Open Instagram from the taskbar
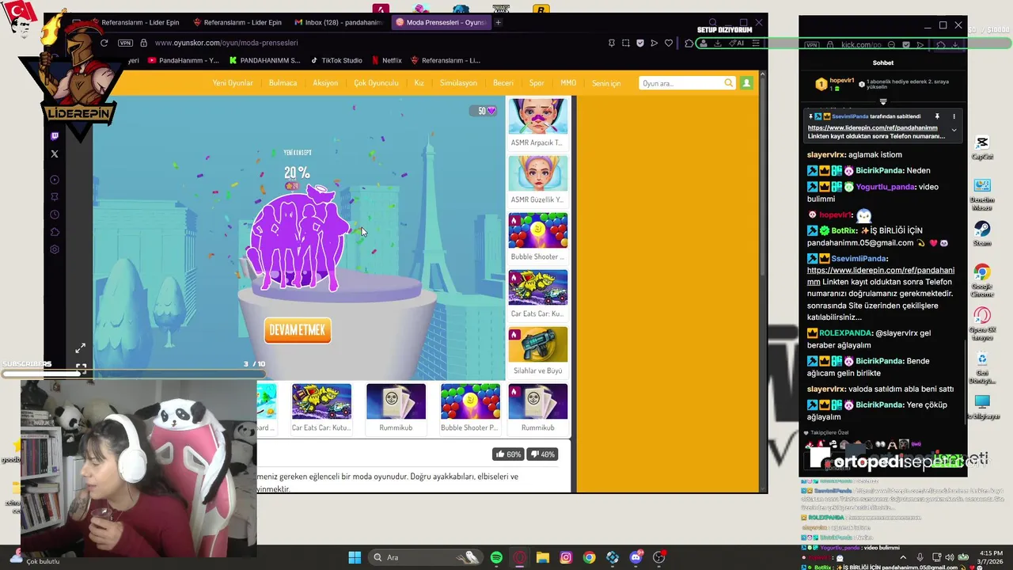Image resolution: width=1013 pixels, height=570 pixels. (566, 557)
